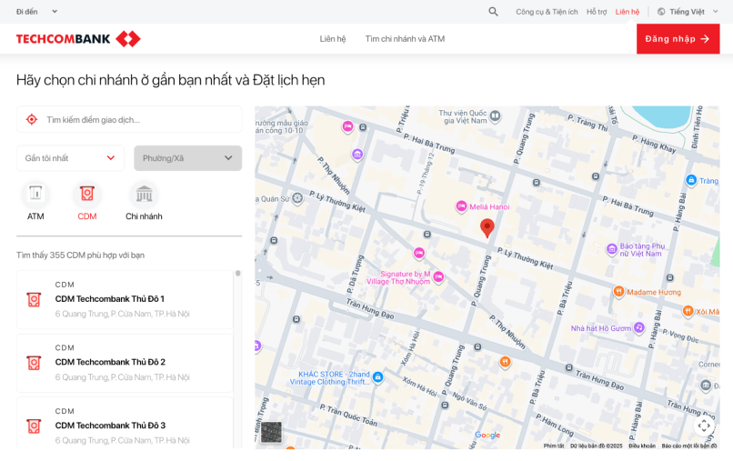Click the search magnifier icon in top bar
Viewport: 733px width, 461px height.
pos(493,12)
